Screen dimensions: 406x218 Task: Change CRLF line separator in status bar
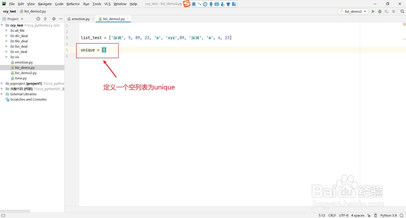click(x=332, y=215)
